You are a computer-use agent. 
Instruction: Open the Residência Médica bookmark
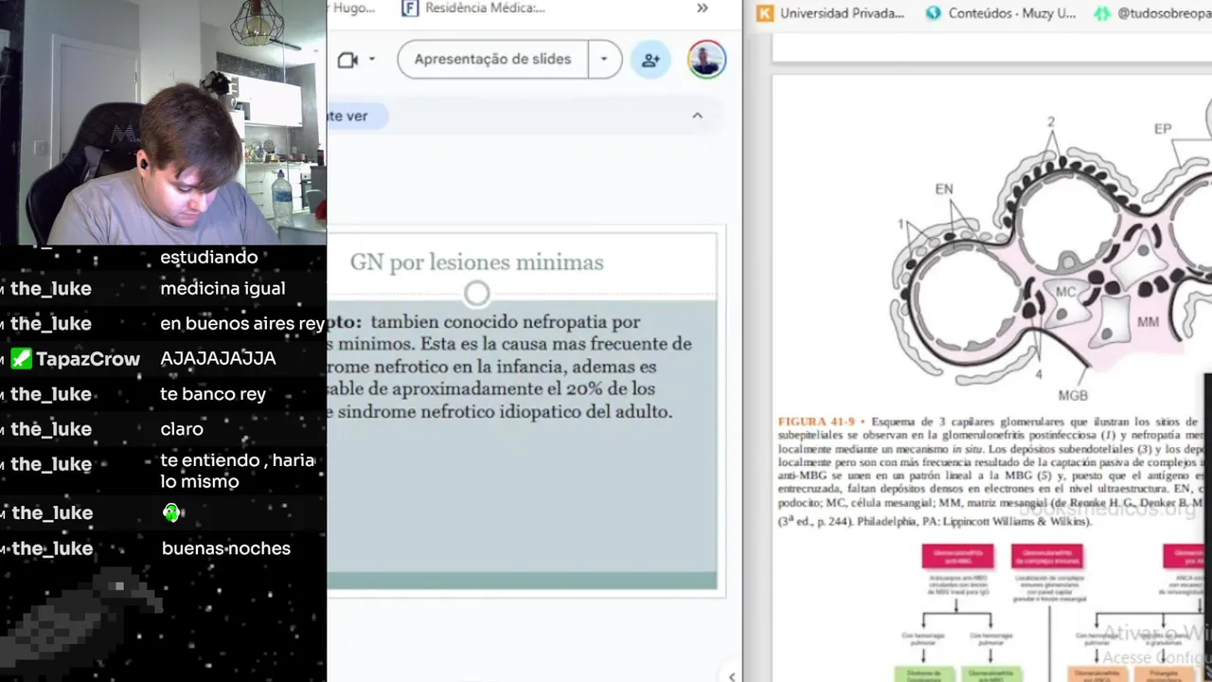click(474, 9)
